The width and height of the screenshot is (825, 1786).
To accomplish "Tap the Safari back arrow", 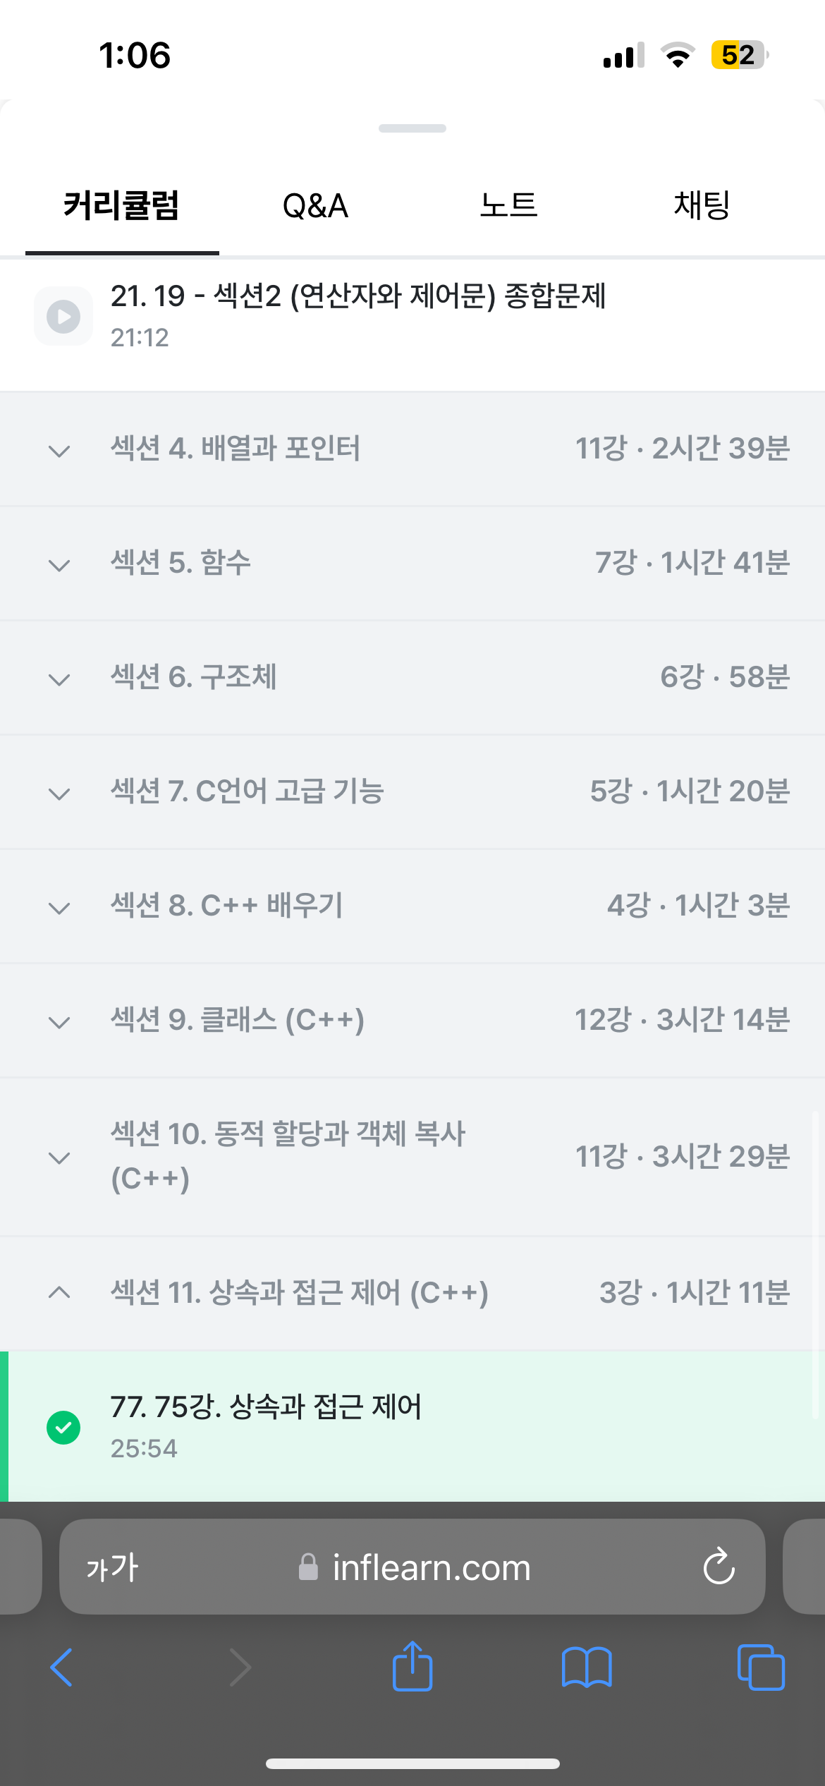I will pos(61,1667).
